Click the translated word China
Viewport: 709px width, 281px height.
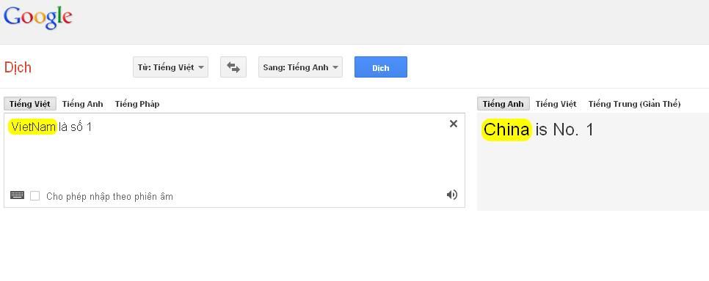[506, 130]
